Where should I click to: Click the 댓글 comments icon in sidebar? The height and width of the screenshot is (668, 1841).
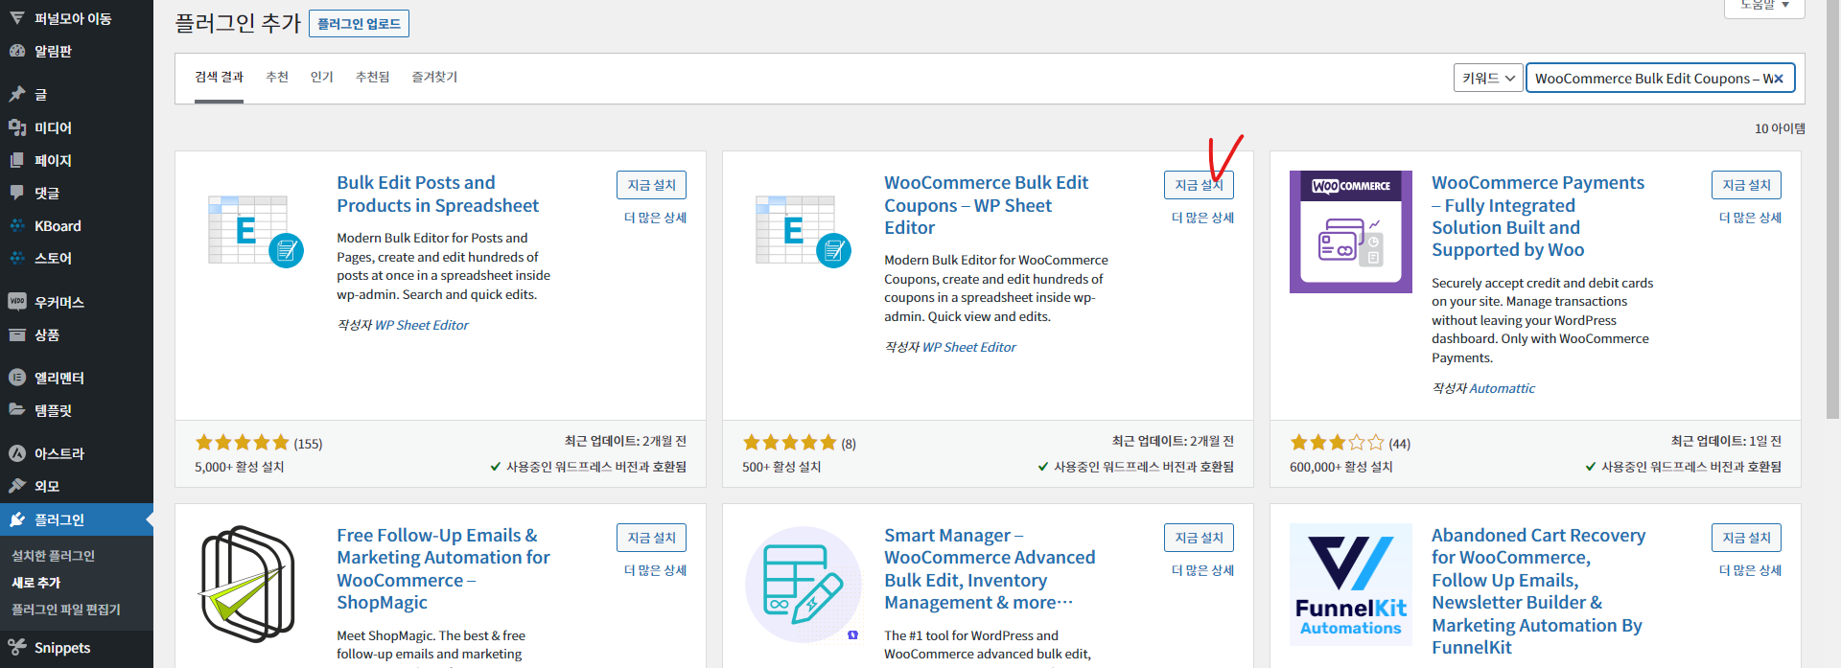coord(17,193)
